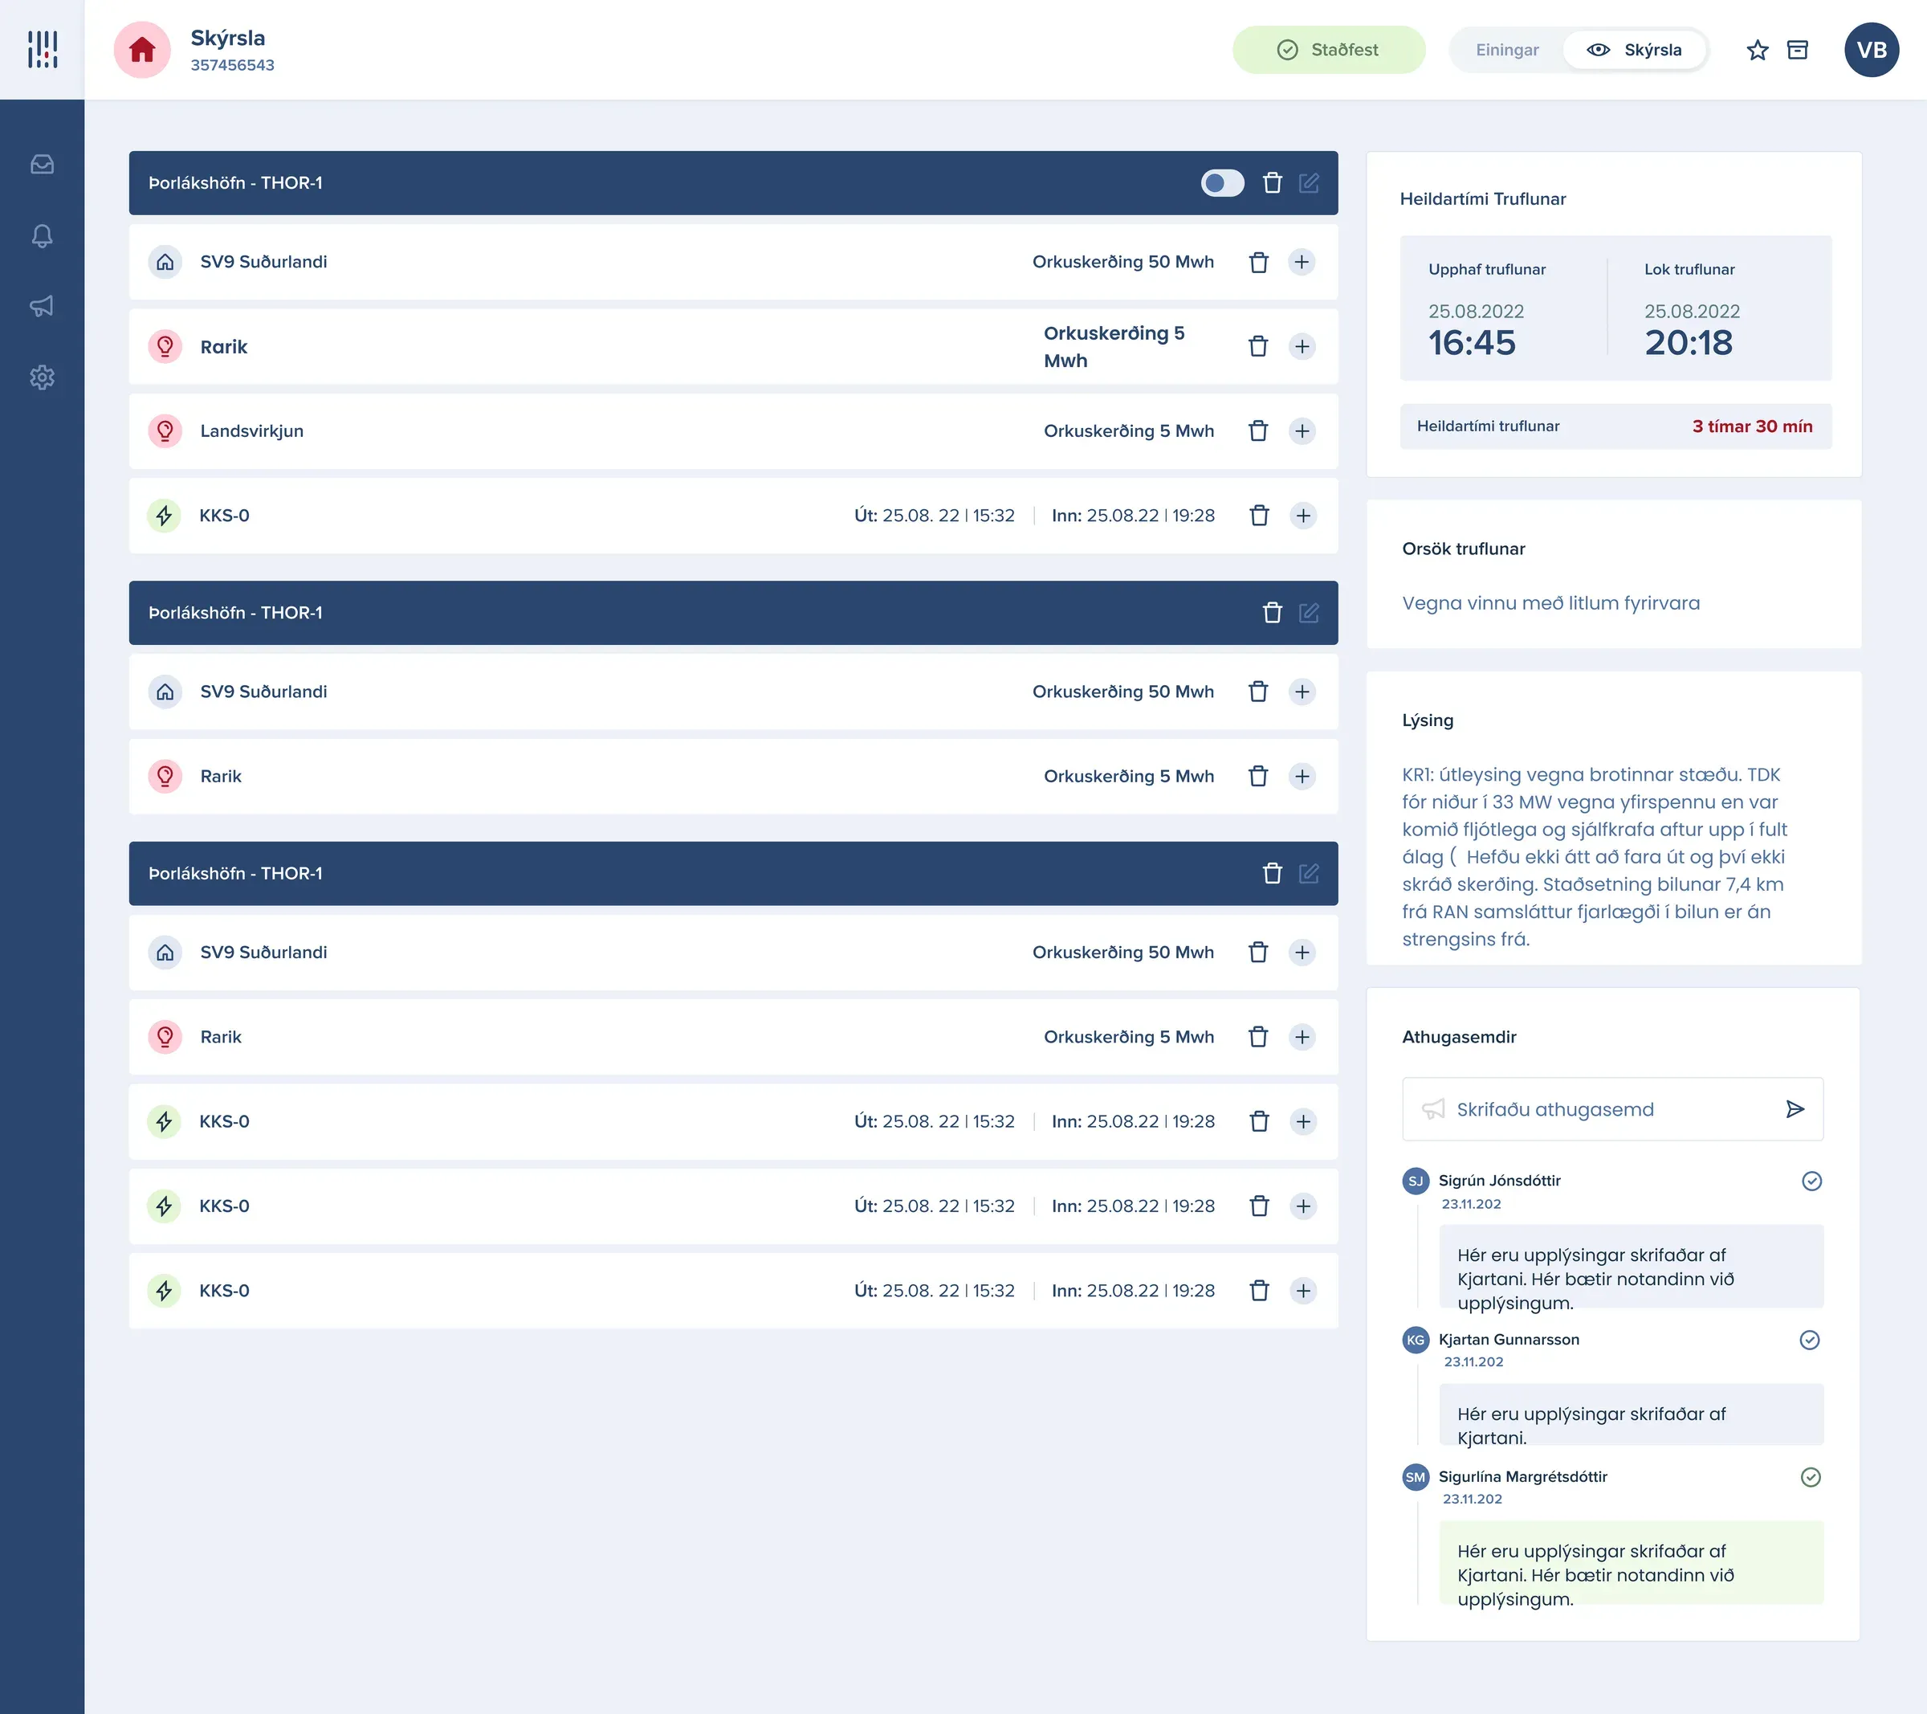1927x1714 pixels.
Task: Delete the third Þorlákshöfn - THOR-1 group
Action: [1272, 874]
